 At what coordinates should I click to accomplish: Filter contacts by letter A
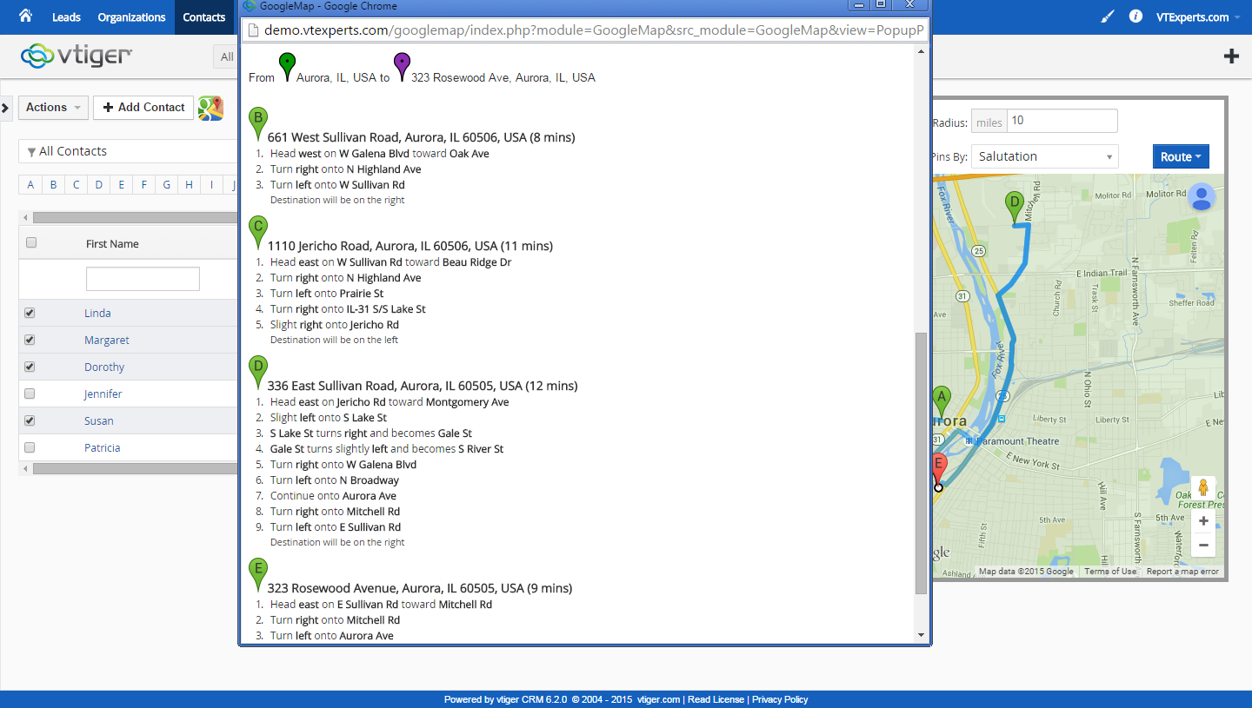point(30,184)
